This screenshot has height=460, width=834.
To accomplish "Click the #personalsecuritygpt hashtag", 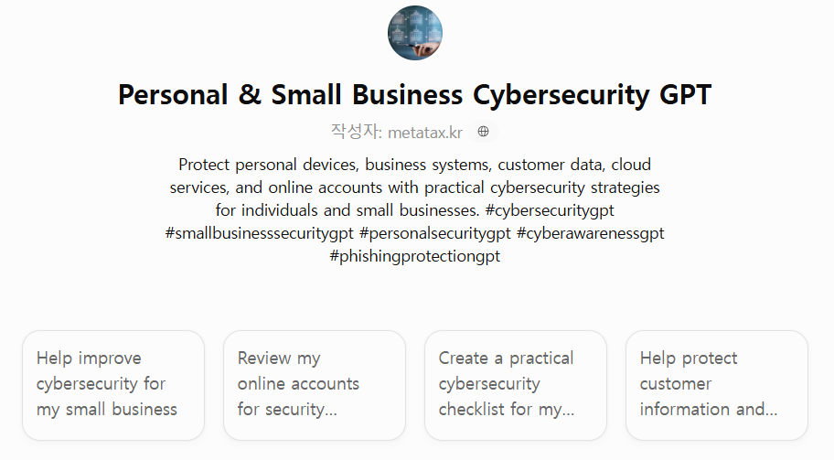I will [x=435, y=233].
